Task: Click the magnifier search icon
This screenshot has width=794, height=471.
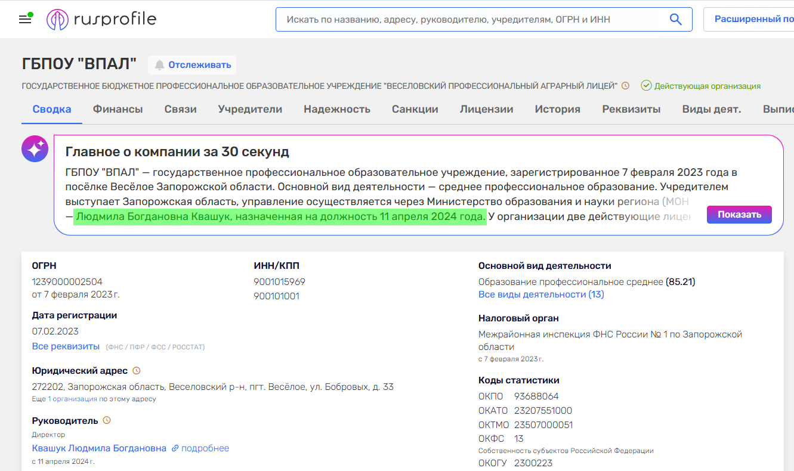Action: (675, 20)
